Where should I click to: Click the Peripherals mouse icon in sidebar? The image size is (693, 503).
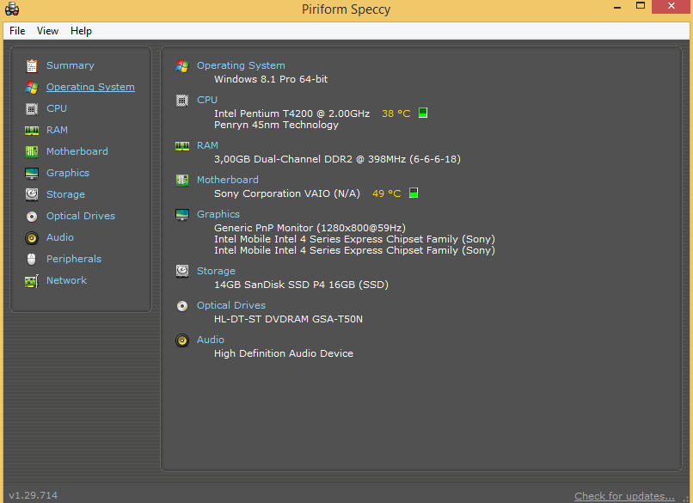pyautogui.click(x=32, y=259)
